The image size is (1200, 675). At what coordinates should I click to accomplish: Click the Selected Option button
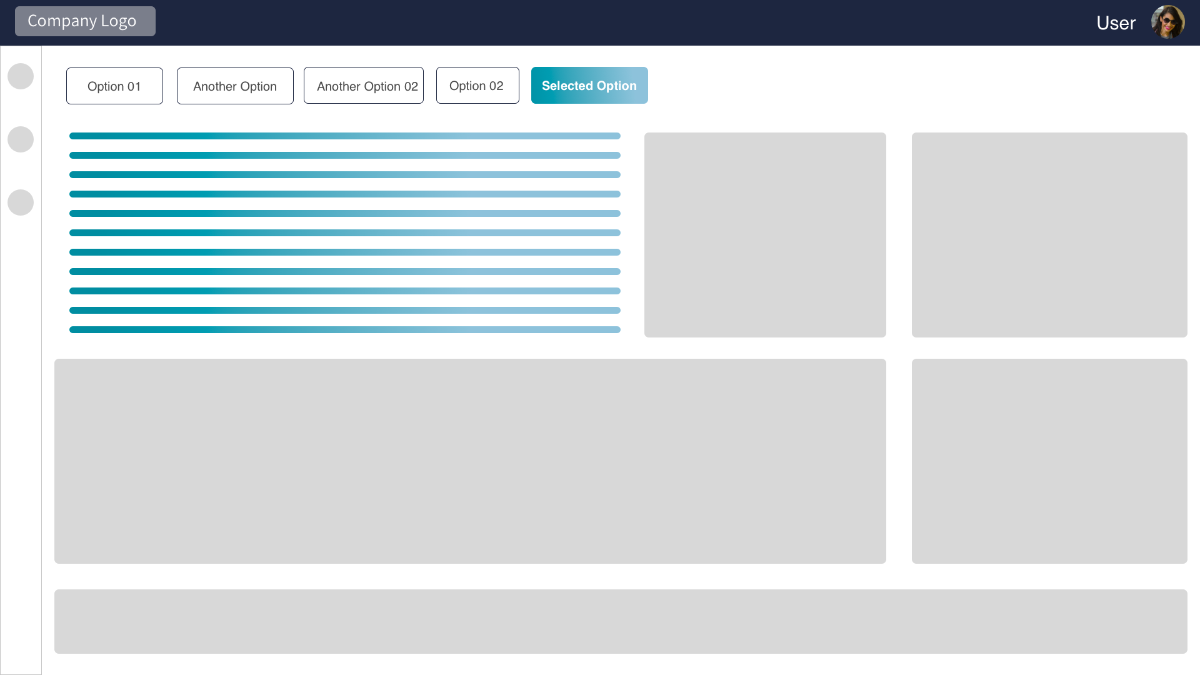[x=589, y=86]
